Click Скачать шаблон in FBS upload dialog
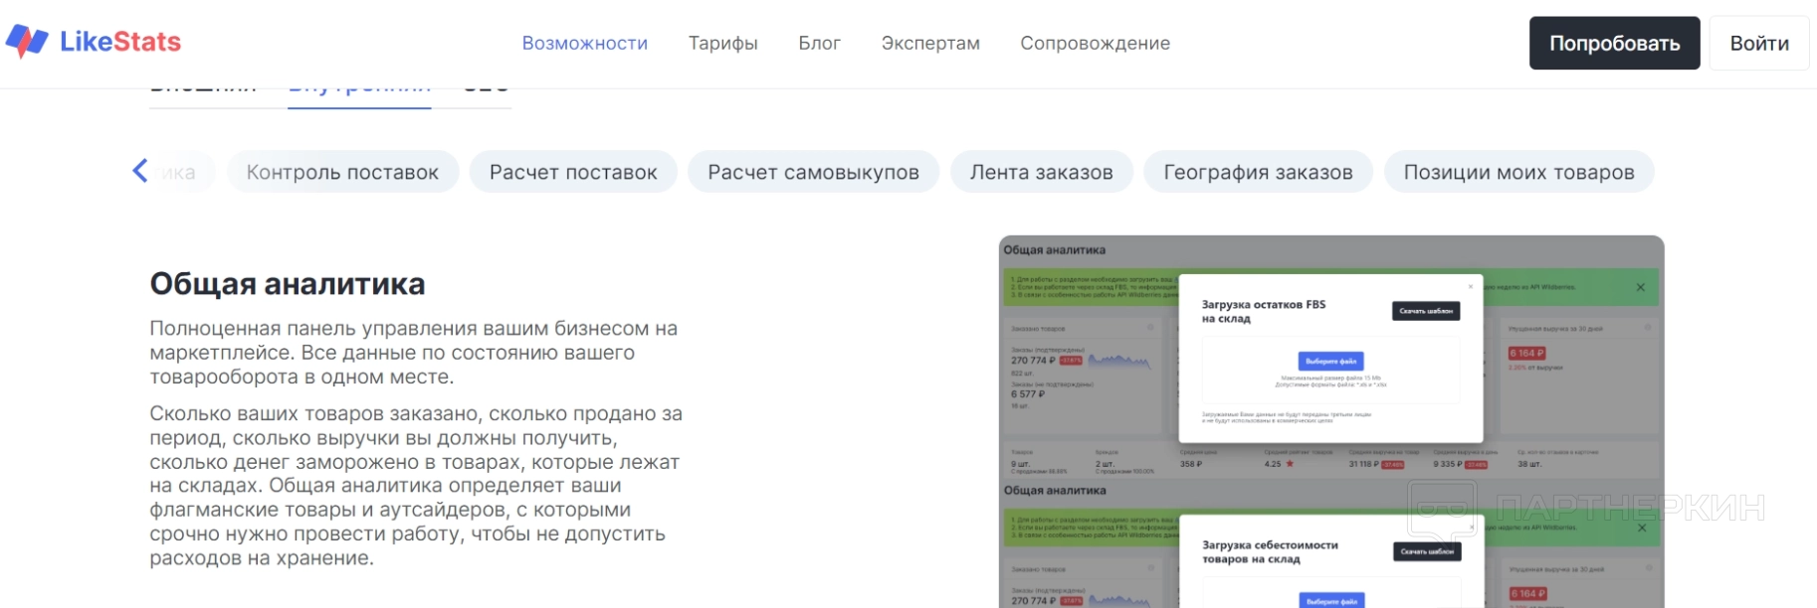1817x608 pixels. click(x=1426, y=311)
